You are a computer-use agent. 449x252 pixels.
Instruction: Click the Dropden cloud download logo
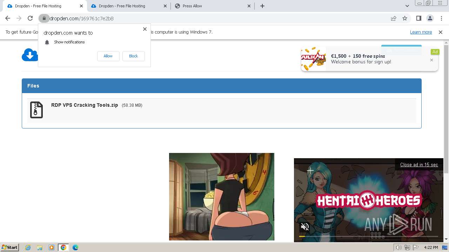click(30, 55)
